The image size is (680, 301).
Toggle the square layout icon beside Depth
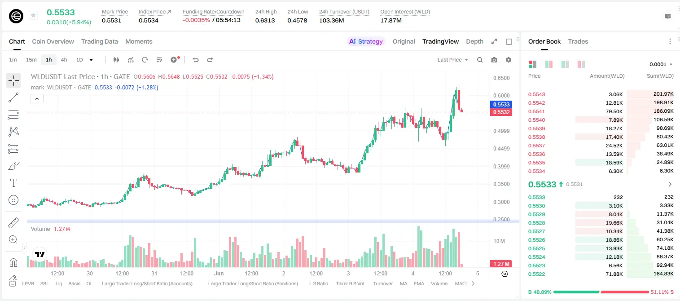tap(509, 41)
